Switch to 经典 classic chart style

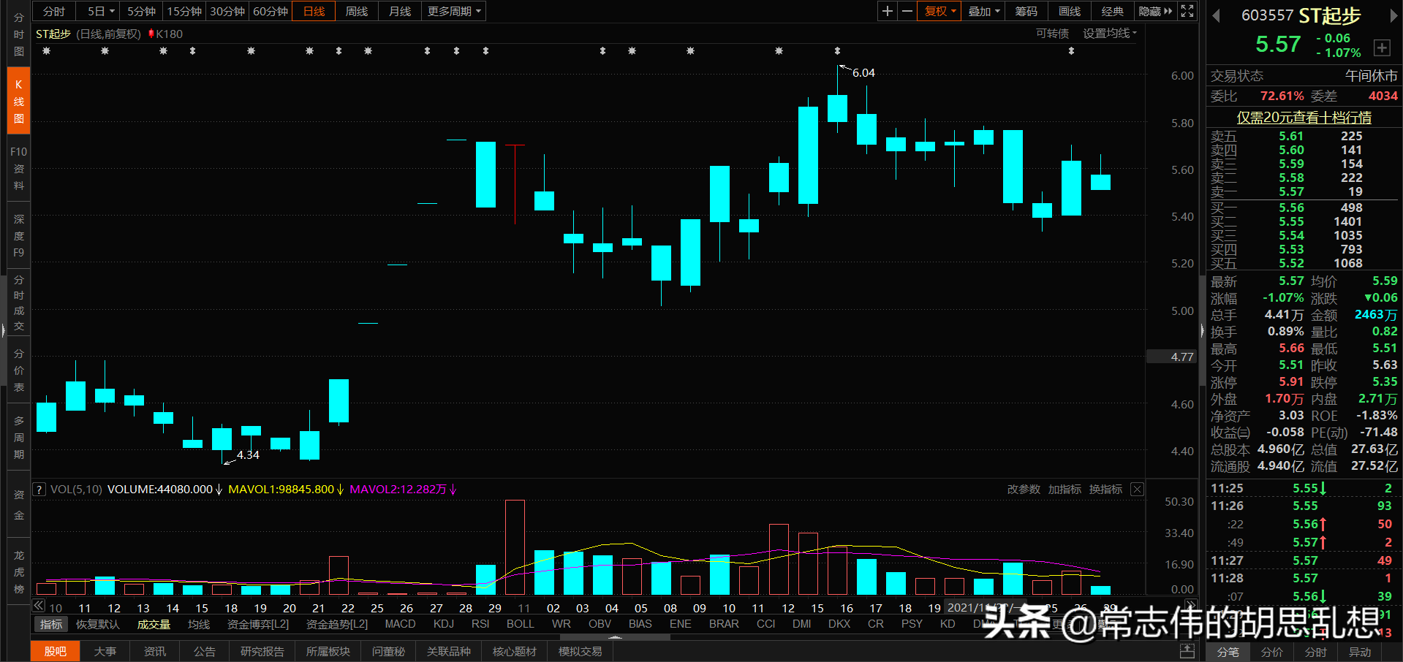[x=1112, y=11]
